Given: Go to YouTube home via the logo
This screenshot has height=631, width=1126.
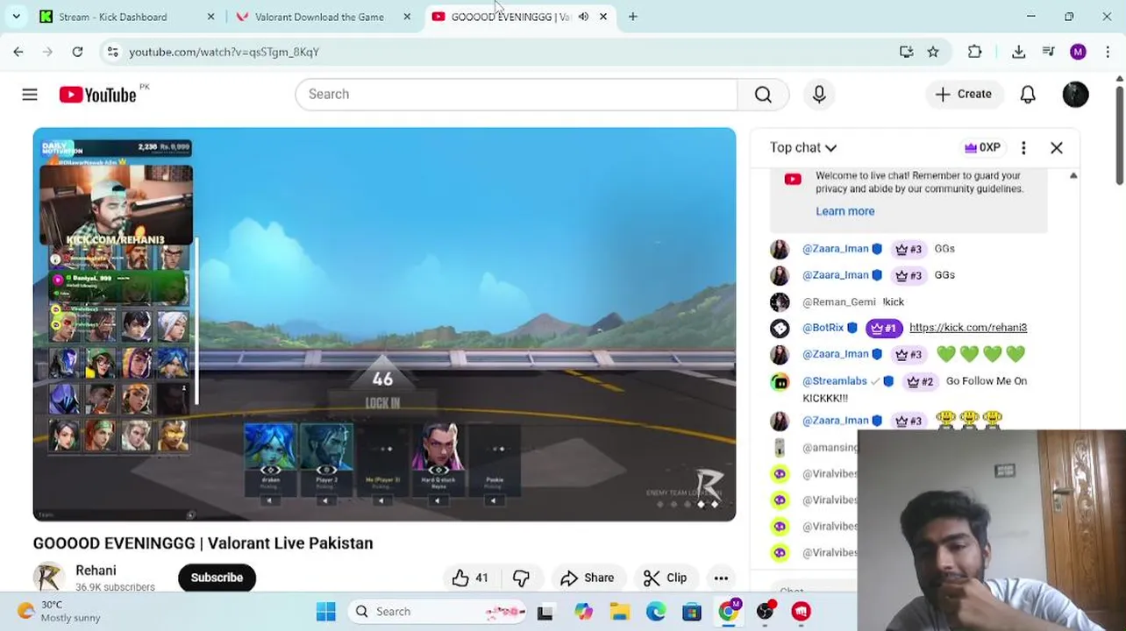Looking at the screenshot, I should pos(98,95).
